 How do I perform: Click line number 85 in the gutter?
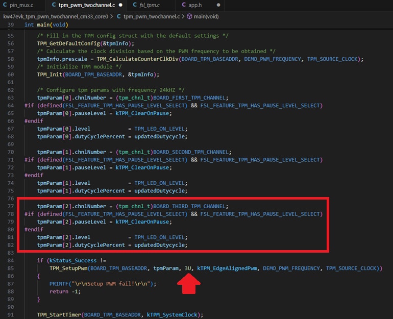click(12, 260)
